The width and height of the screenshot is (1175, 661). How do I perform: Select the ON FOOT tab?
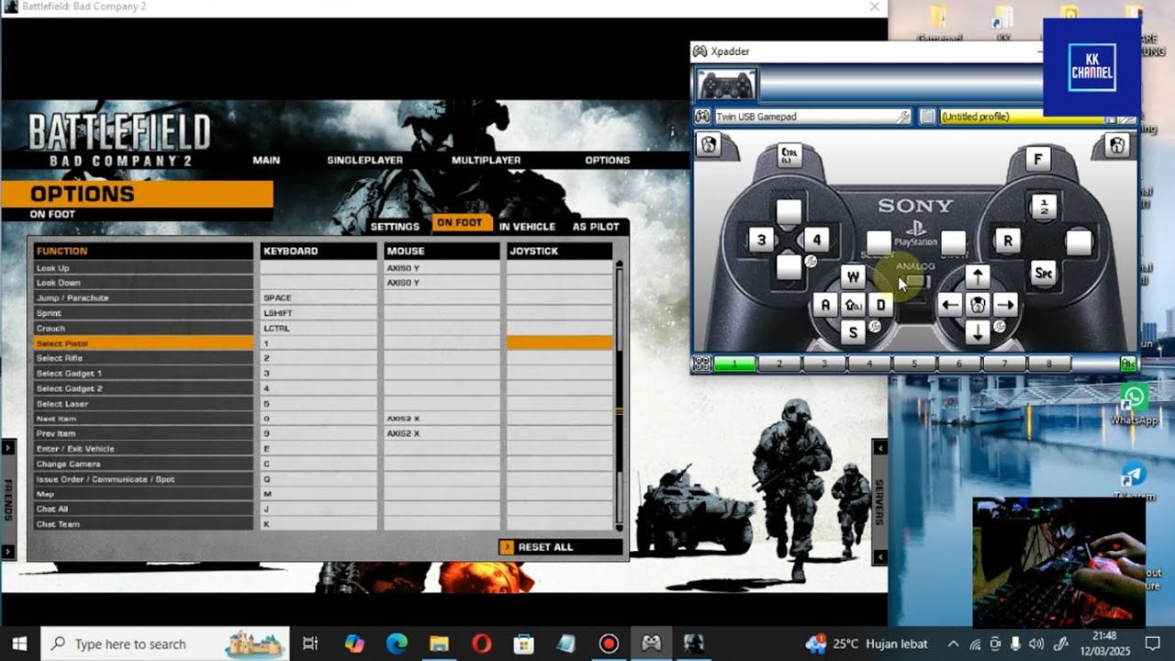tap(460, 223)
